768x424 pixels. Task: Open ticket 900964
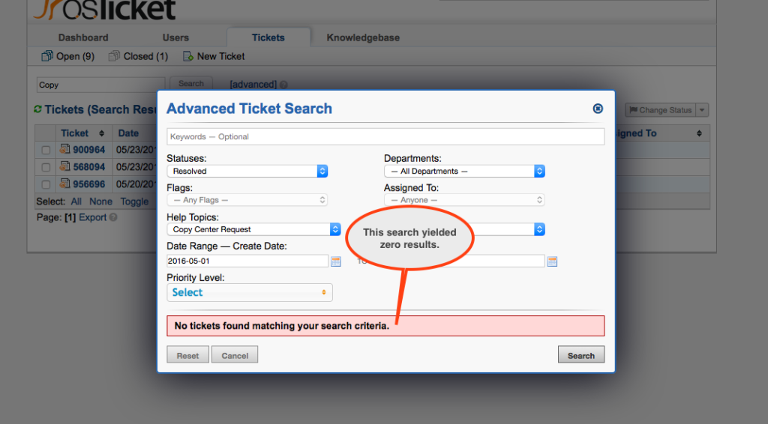click(x=89, y=150)
